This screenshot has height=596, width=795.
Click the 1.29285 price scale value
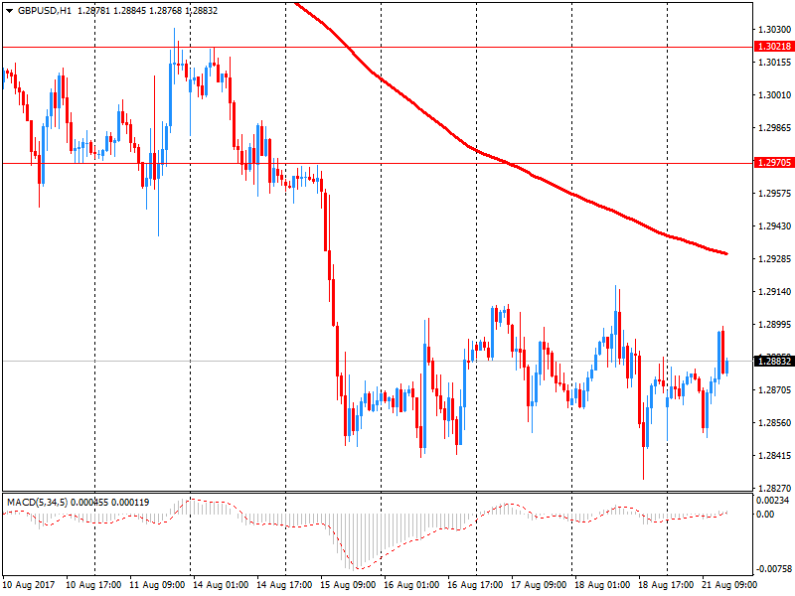point(774,259)
